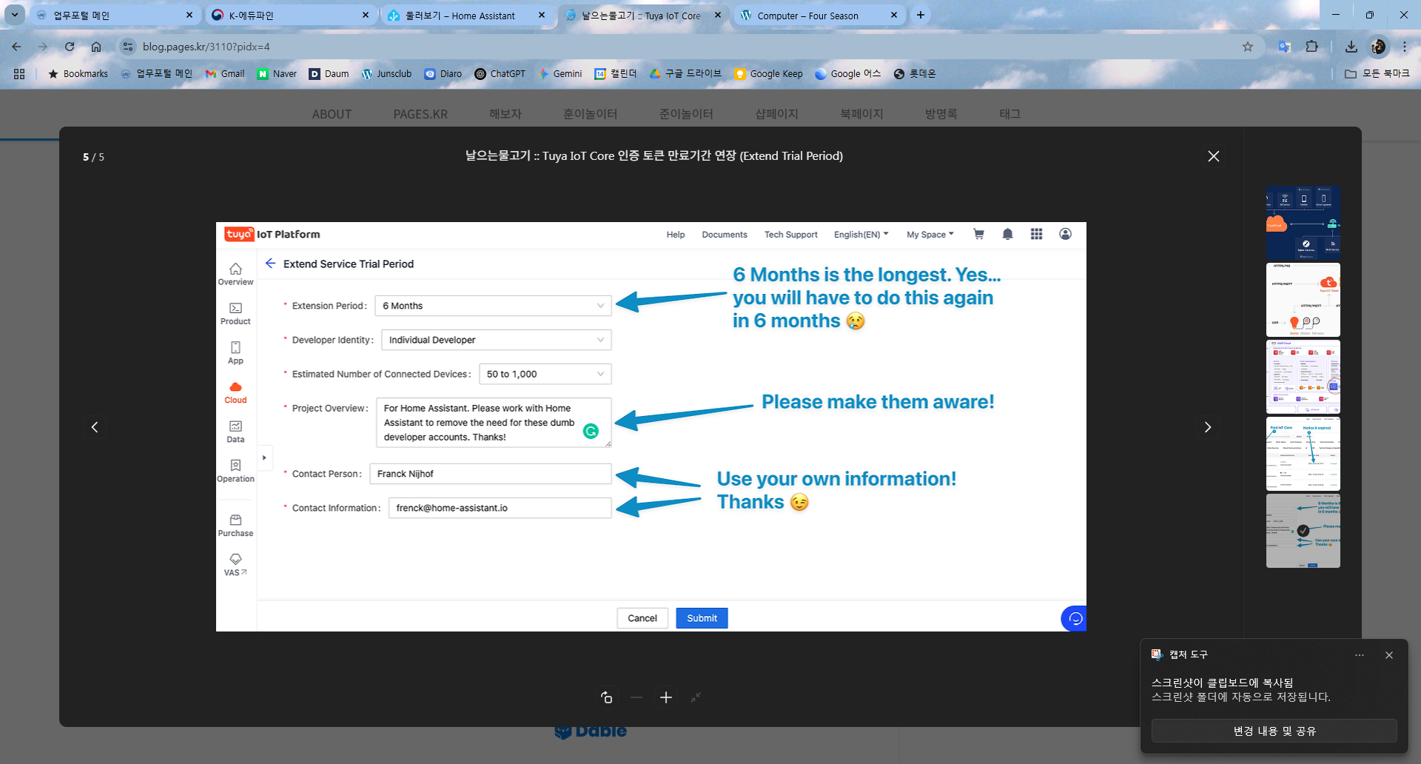
Task: Click the Chrome home button
Action: [x=96, y=47]
